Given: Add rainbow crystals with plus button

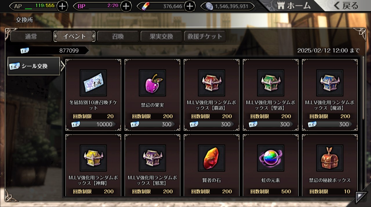Looking at the screenshot, I should pos(190,6).
